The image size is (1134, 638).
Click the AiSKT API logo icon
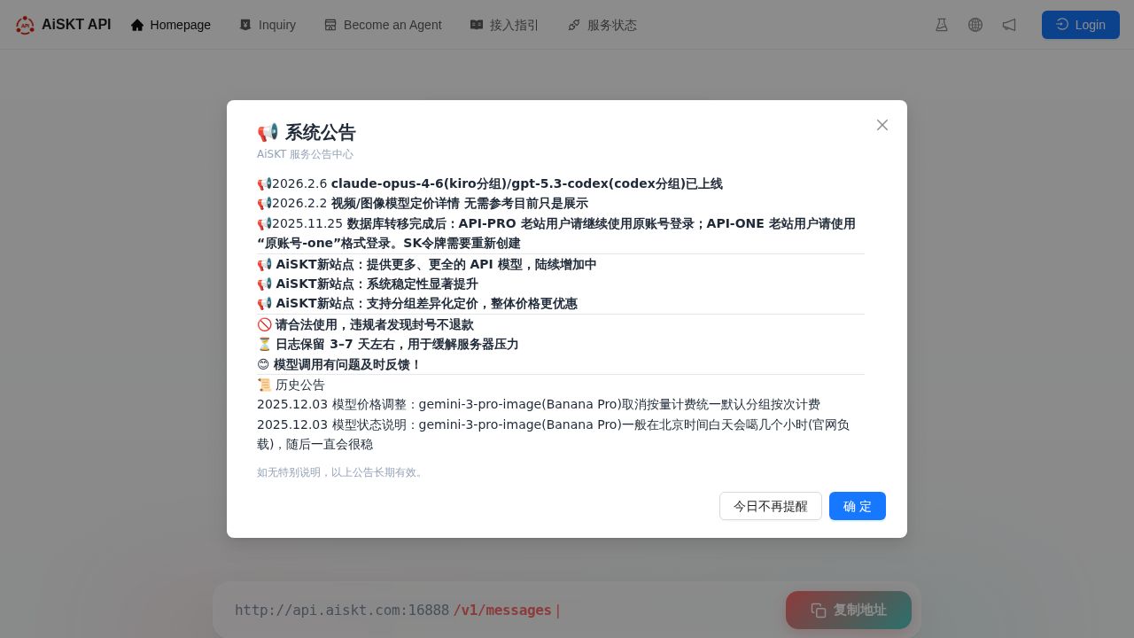pos(25,25)
